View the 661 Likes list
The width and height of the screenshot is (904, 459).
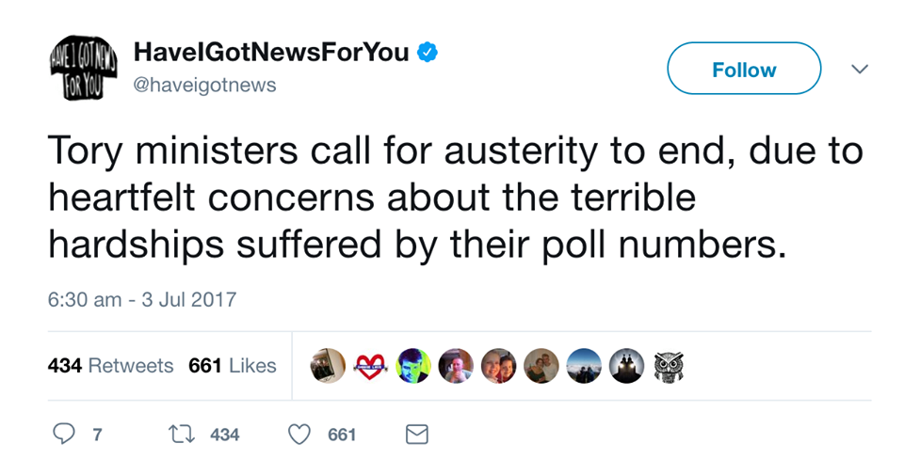click(233, 365)
